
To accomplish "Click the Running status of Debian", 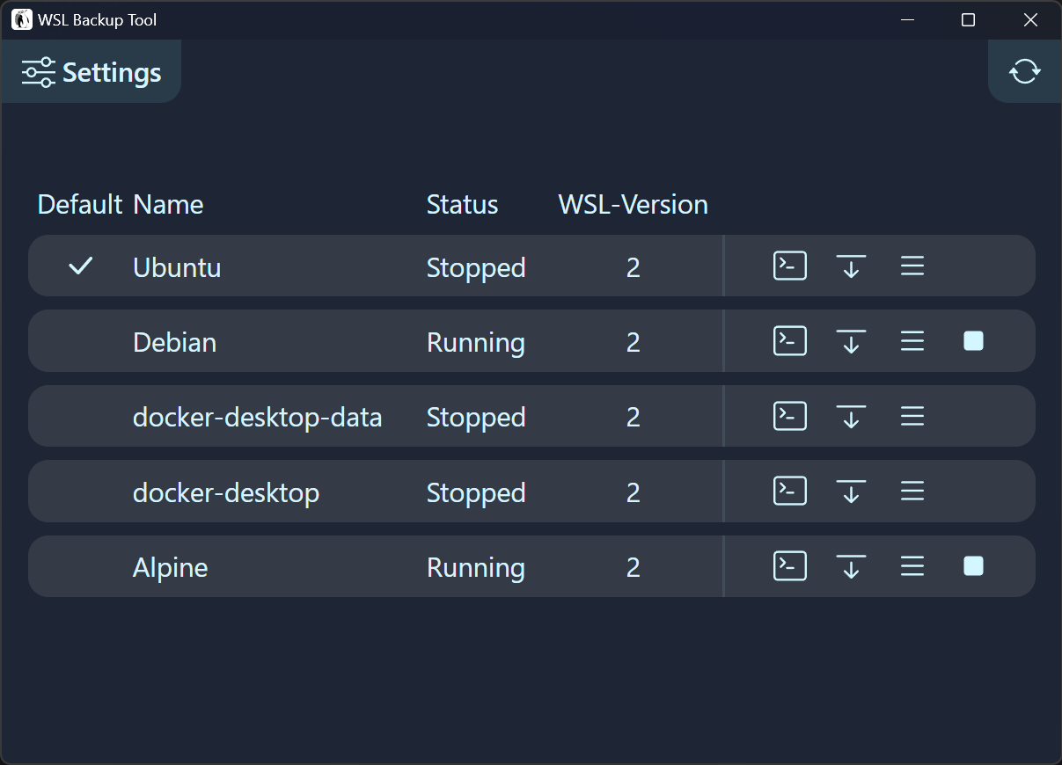I will pos(476,342).
